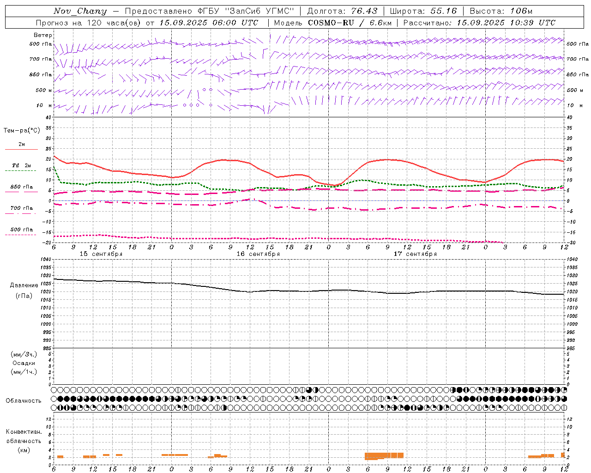The width and height of the screenshot is (591, 473).
Task: Click the '(мм/3ч.)' precipitation unit label
Action: click(24, 354)
